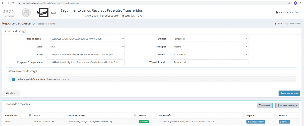Open carlosagallardob user menu
This screenshot has width=304, height=126.
[288, 12]
